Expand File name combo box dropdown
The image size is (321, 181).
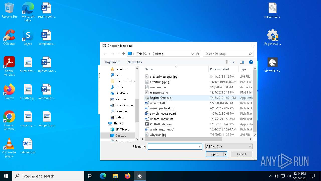[200, 147]
